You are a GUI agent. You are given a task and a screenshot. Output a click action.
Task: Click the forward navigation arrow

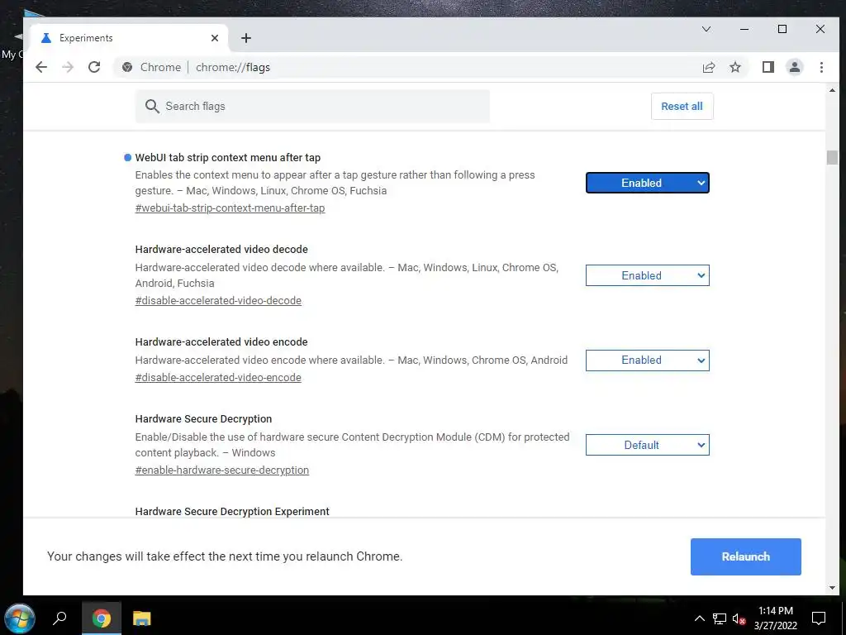[x=68, y=67]
